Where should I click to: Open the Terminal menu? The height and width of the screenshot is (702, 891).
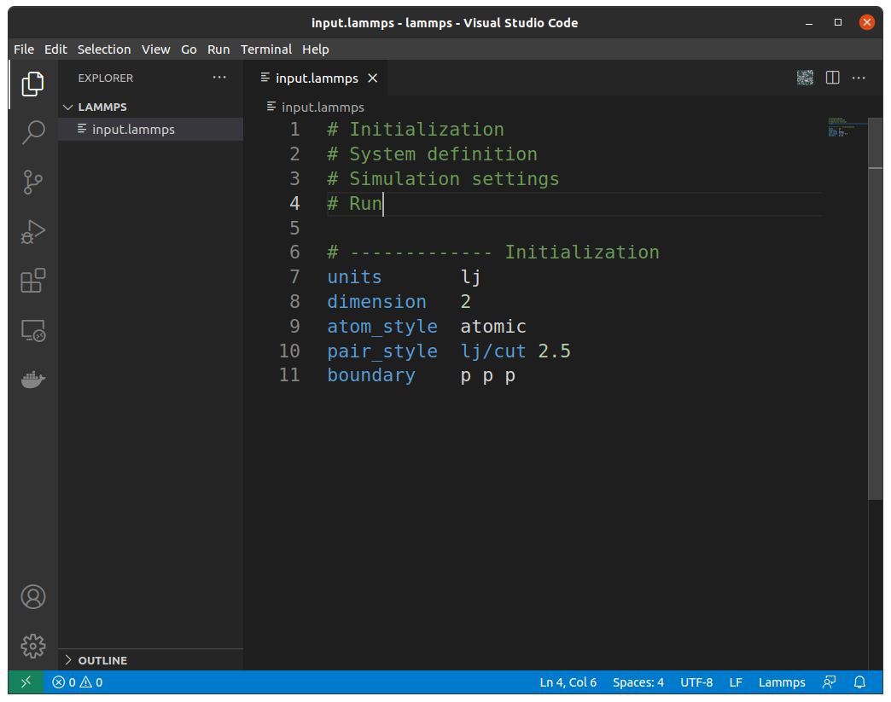coord(266,49)
